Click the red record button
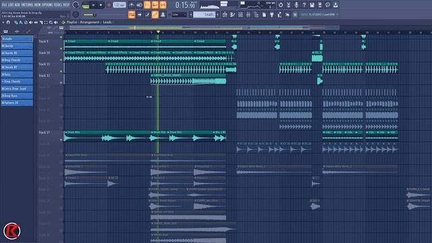432x243 pixels. pyautogui.click(x=109, y=5)
